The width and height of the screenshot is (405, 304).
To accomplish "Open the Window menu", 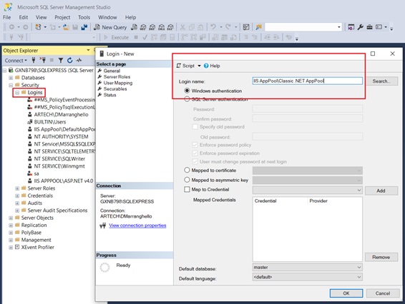I will (107, 17).
